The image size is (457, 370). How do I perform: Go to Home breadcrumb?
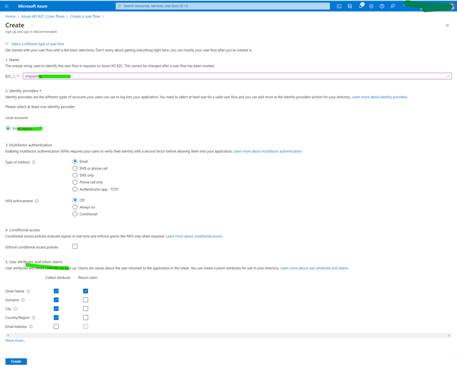pos(10,16)
